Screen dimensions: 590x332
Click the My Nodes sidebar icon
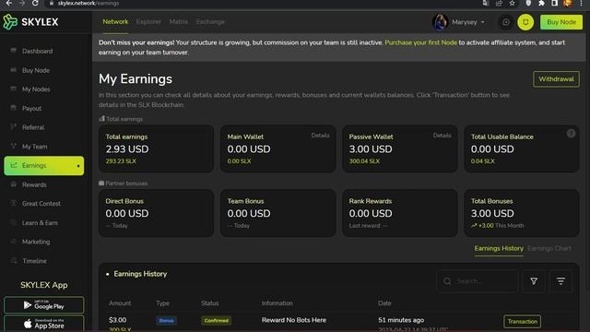click(13, 89)
